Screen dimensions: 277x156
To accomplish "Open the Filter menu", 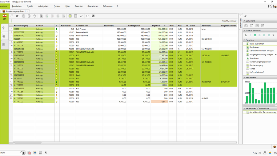I will (67, 6).
